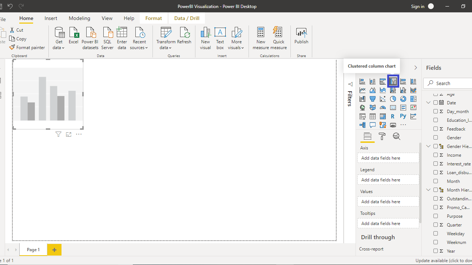Select the KPI visual
Image resolution: width=472 pixels, height=265 pixels.
point(413,108)
